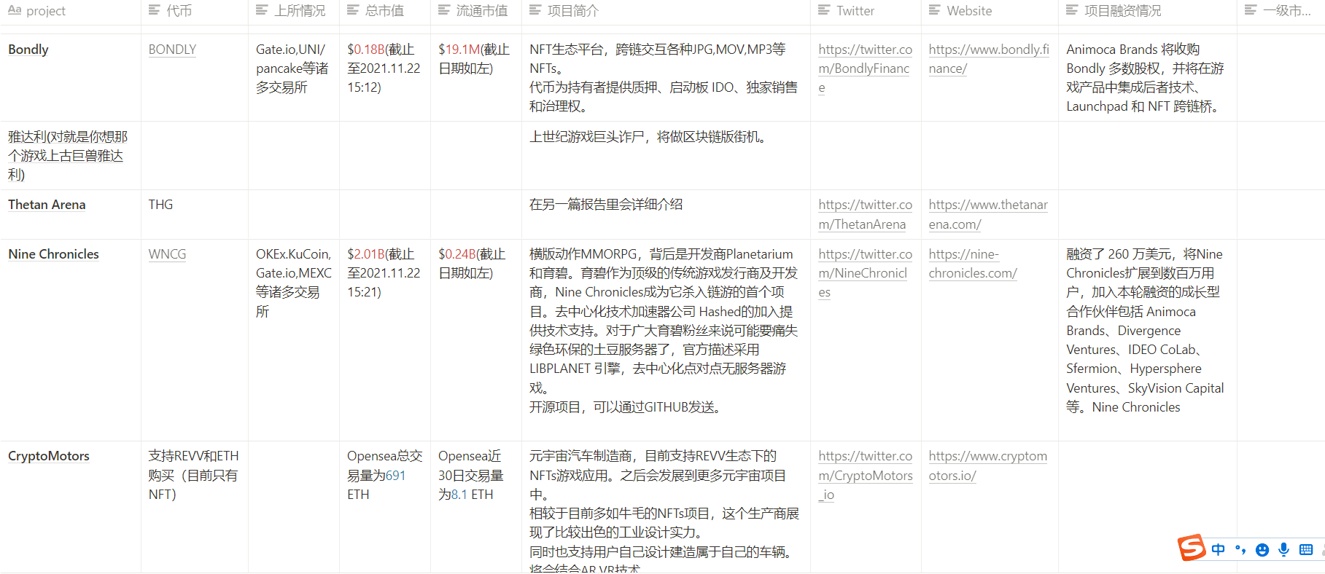Open the 流通市值 column header menu
The width and height of the screenshot is (1325, 574).
tap(476, 11)
